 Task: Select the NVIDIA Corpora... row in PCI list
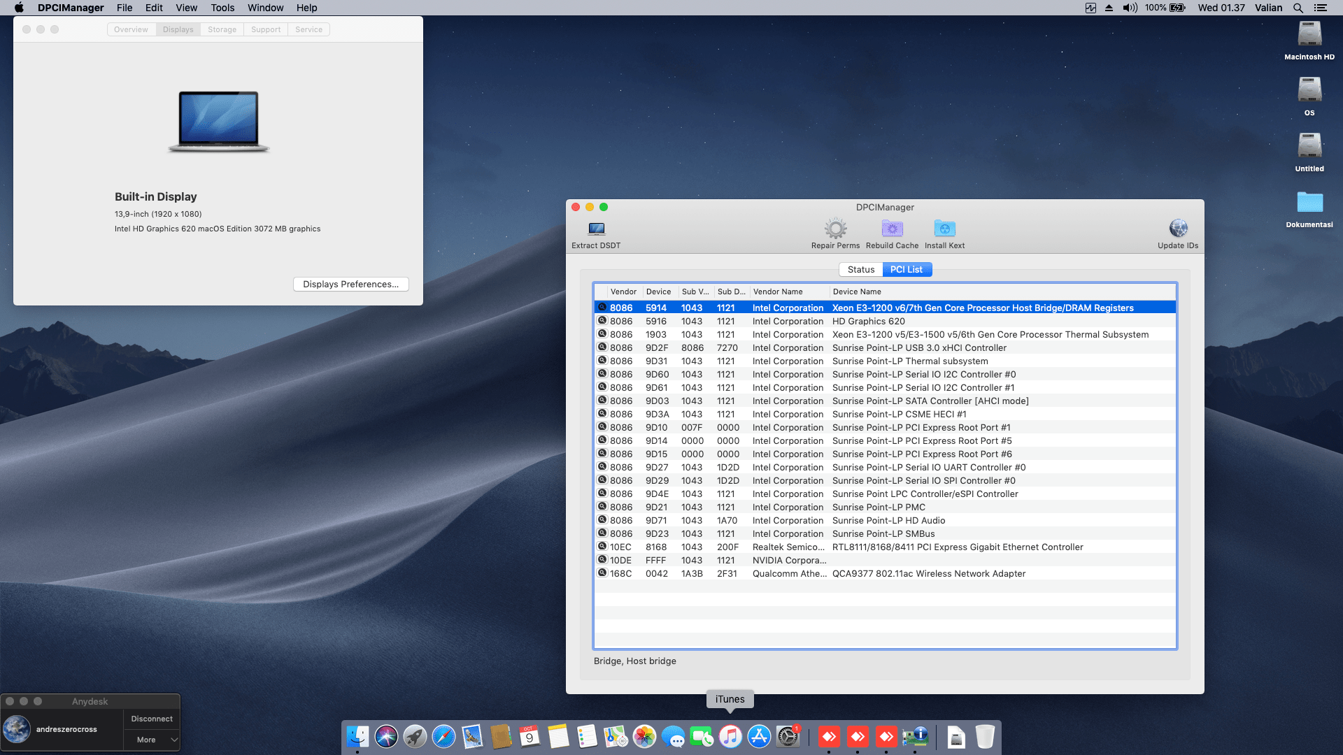885,560
